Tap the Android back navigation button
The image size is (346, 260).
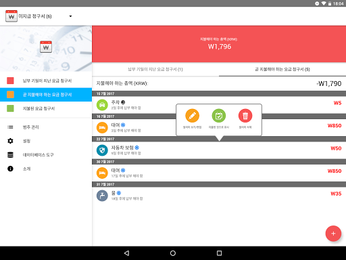(126, 253)
